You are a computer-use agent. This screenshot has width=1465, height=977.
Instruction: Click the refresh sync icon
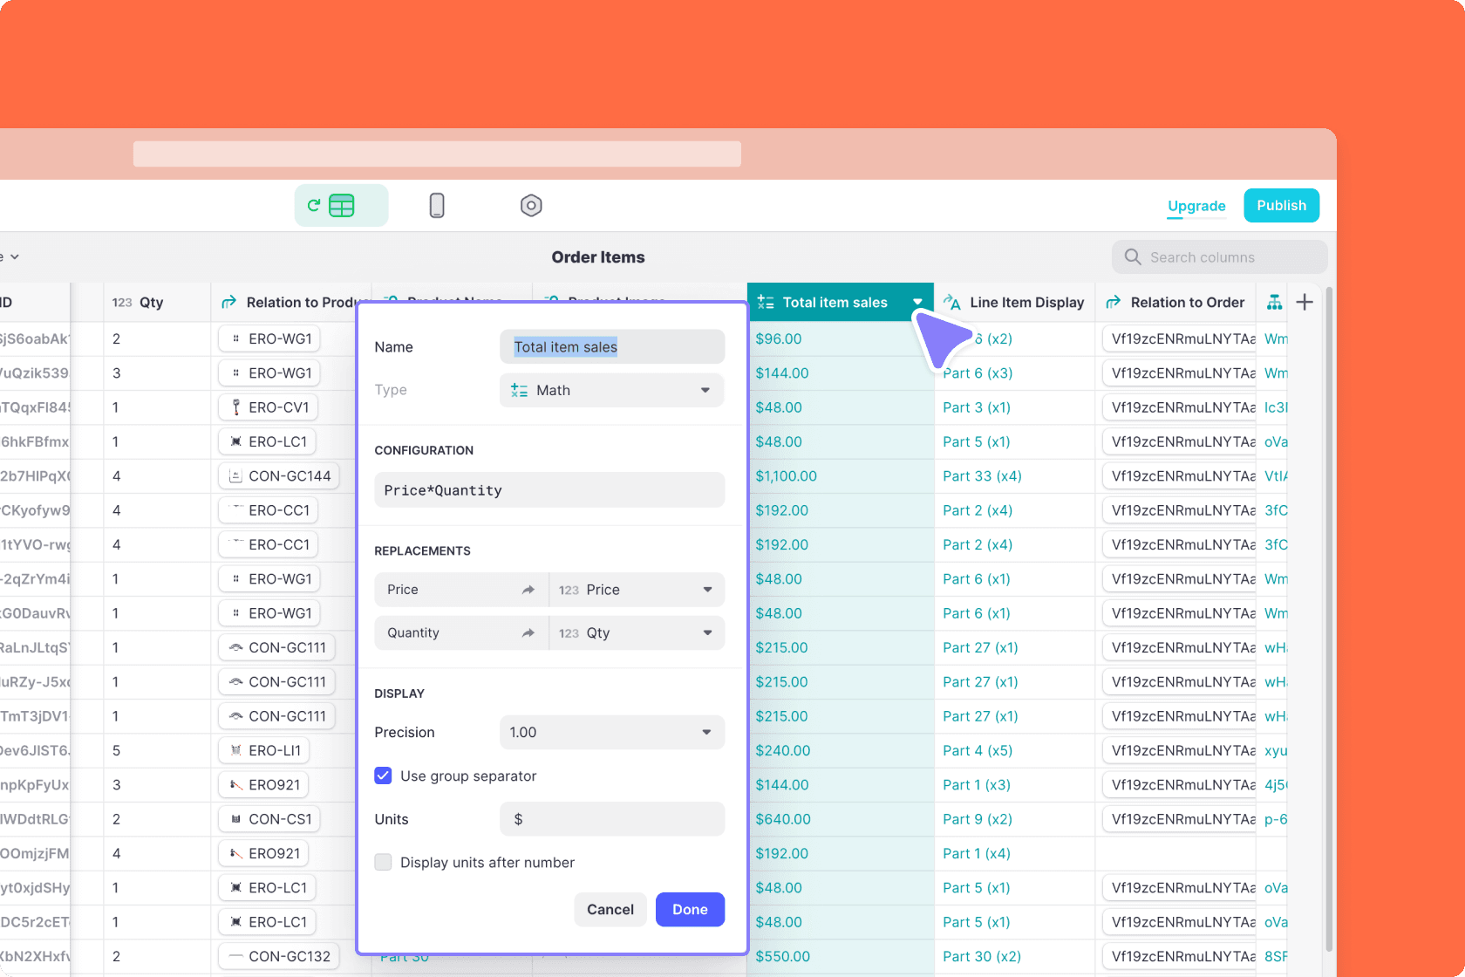tap(314, 206)
